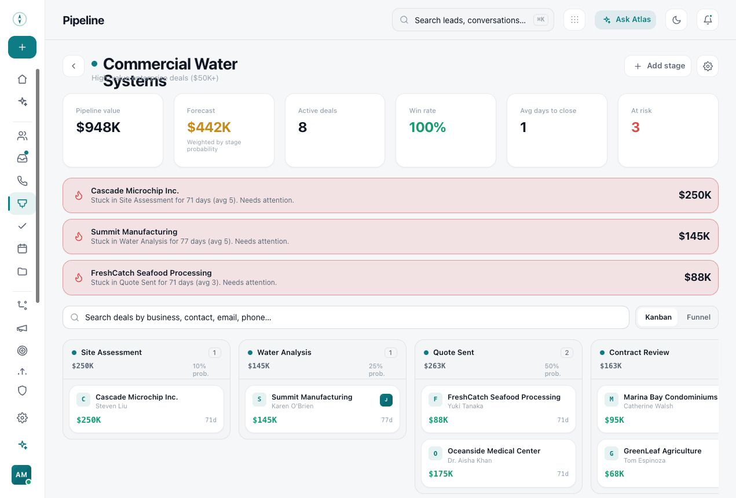This screenshot has width=736, height=498.
Task: Click Quote Sent stage header
Action: pyautogui.click(x=499, y=360)
